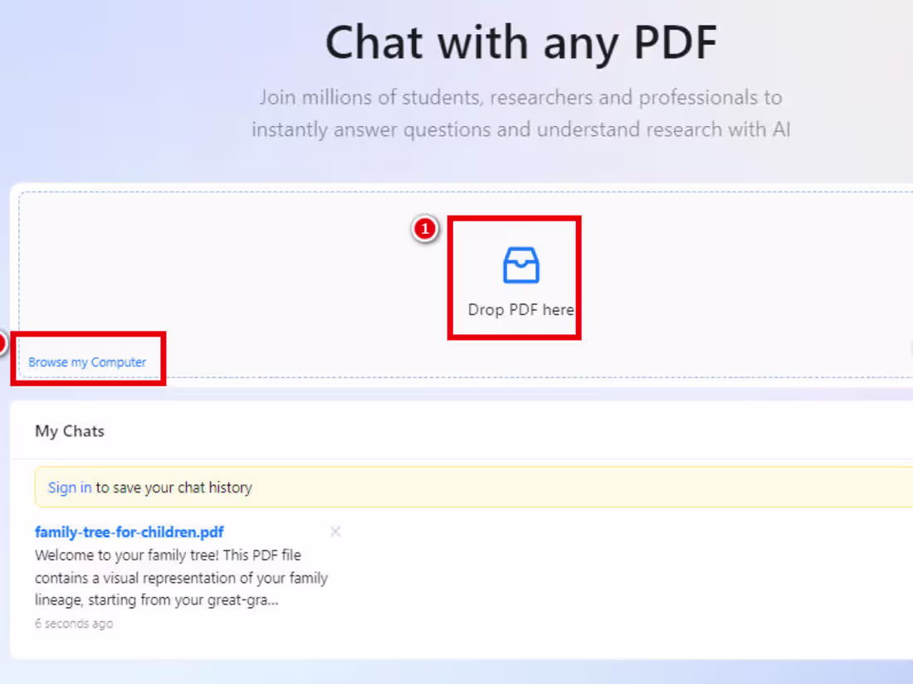Switch to the My Chats section

pos(69,431)
